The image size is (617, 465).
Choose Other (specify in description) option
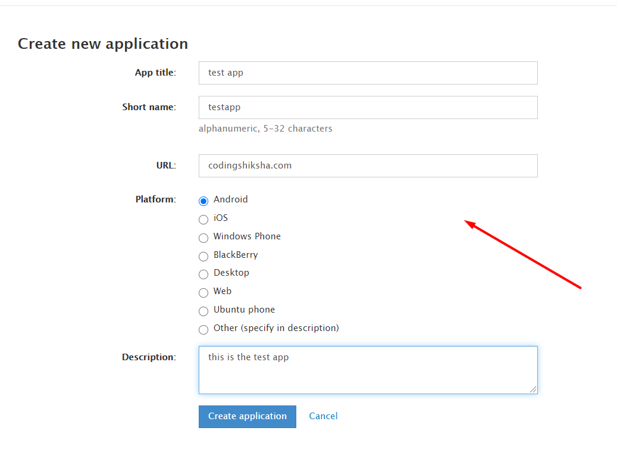[203, 329]
